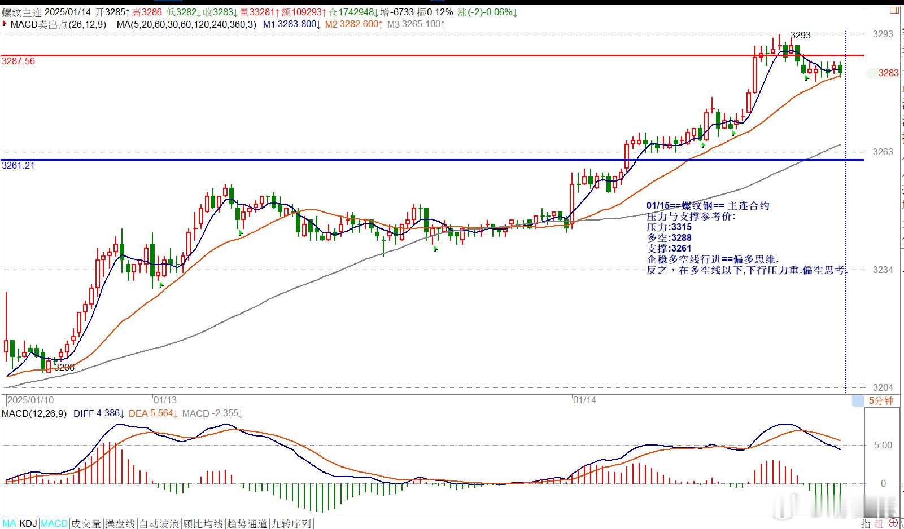Click the M1 3283.800 value
The width and height of the screenshot is (904, 529).
[x=292, y=24]
